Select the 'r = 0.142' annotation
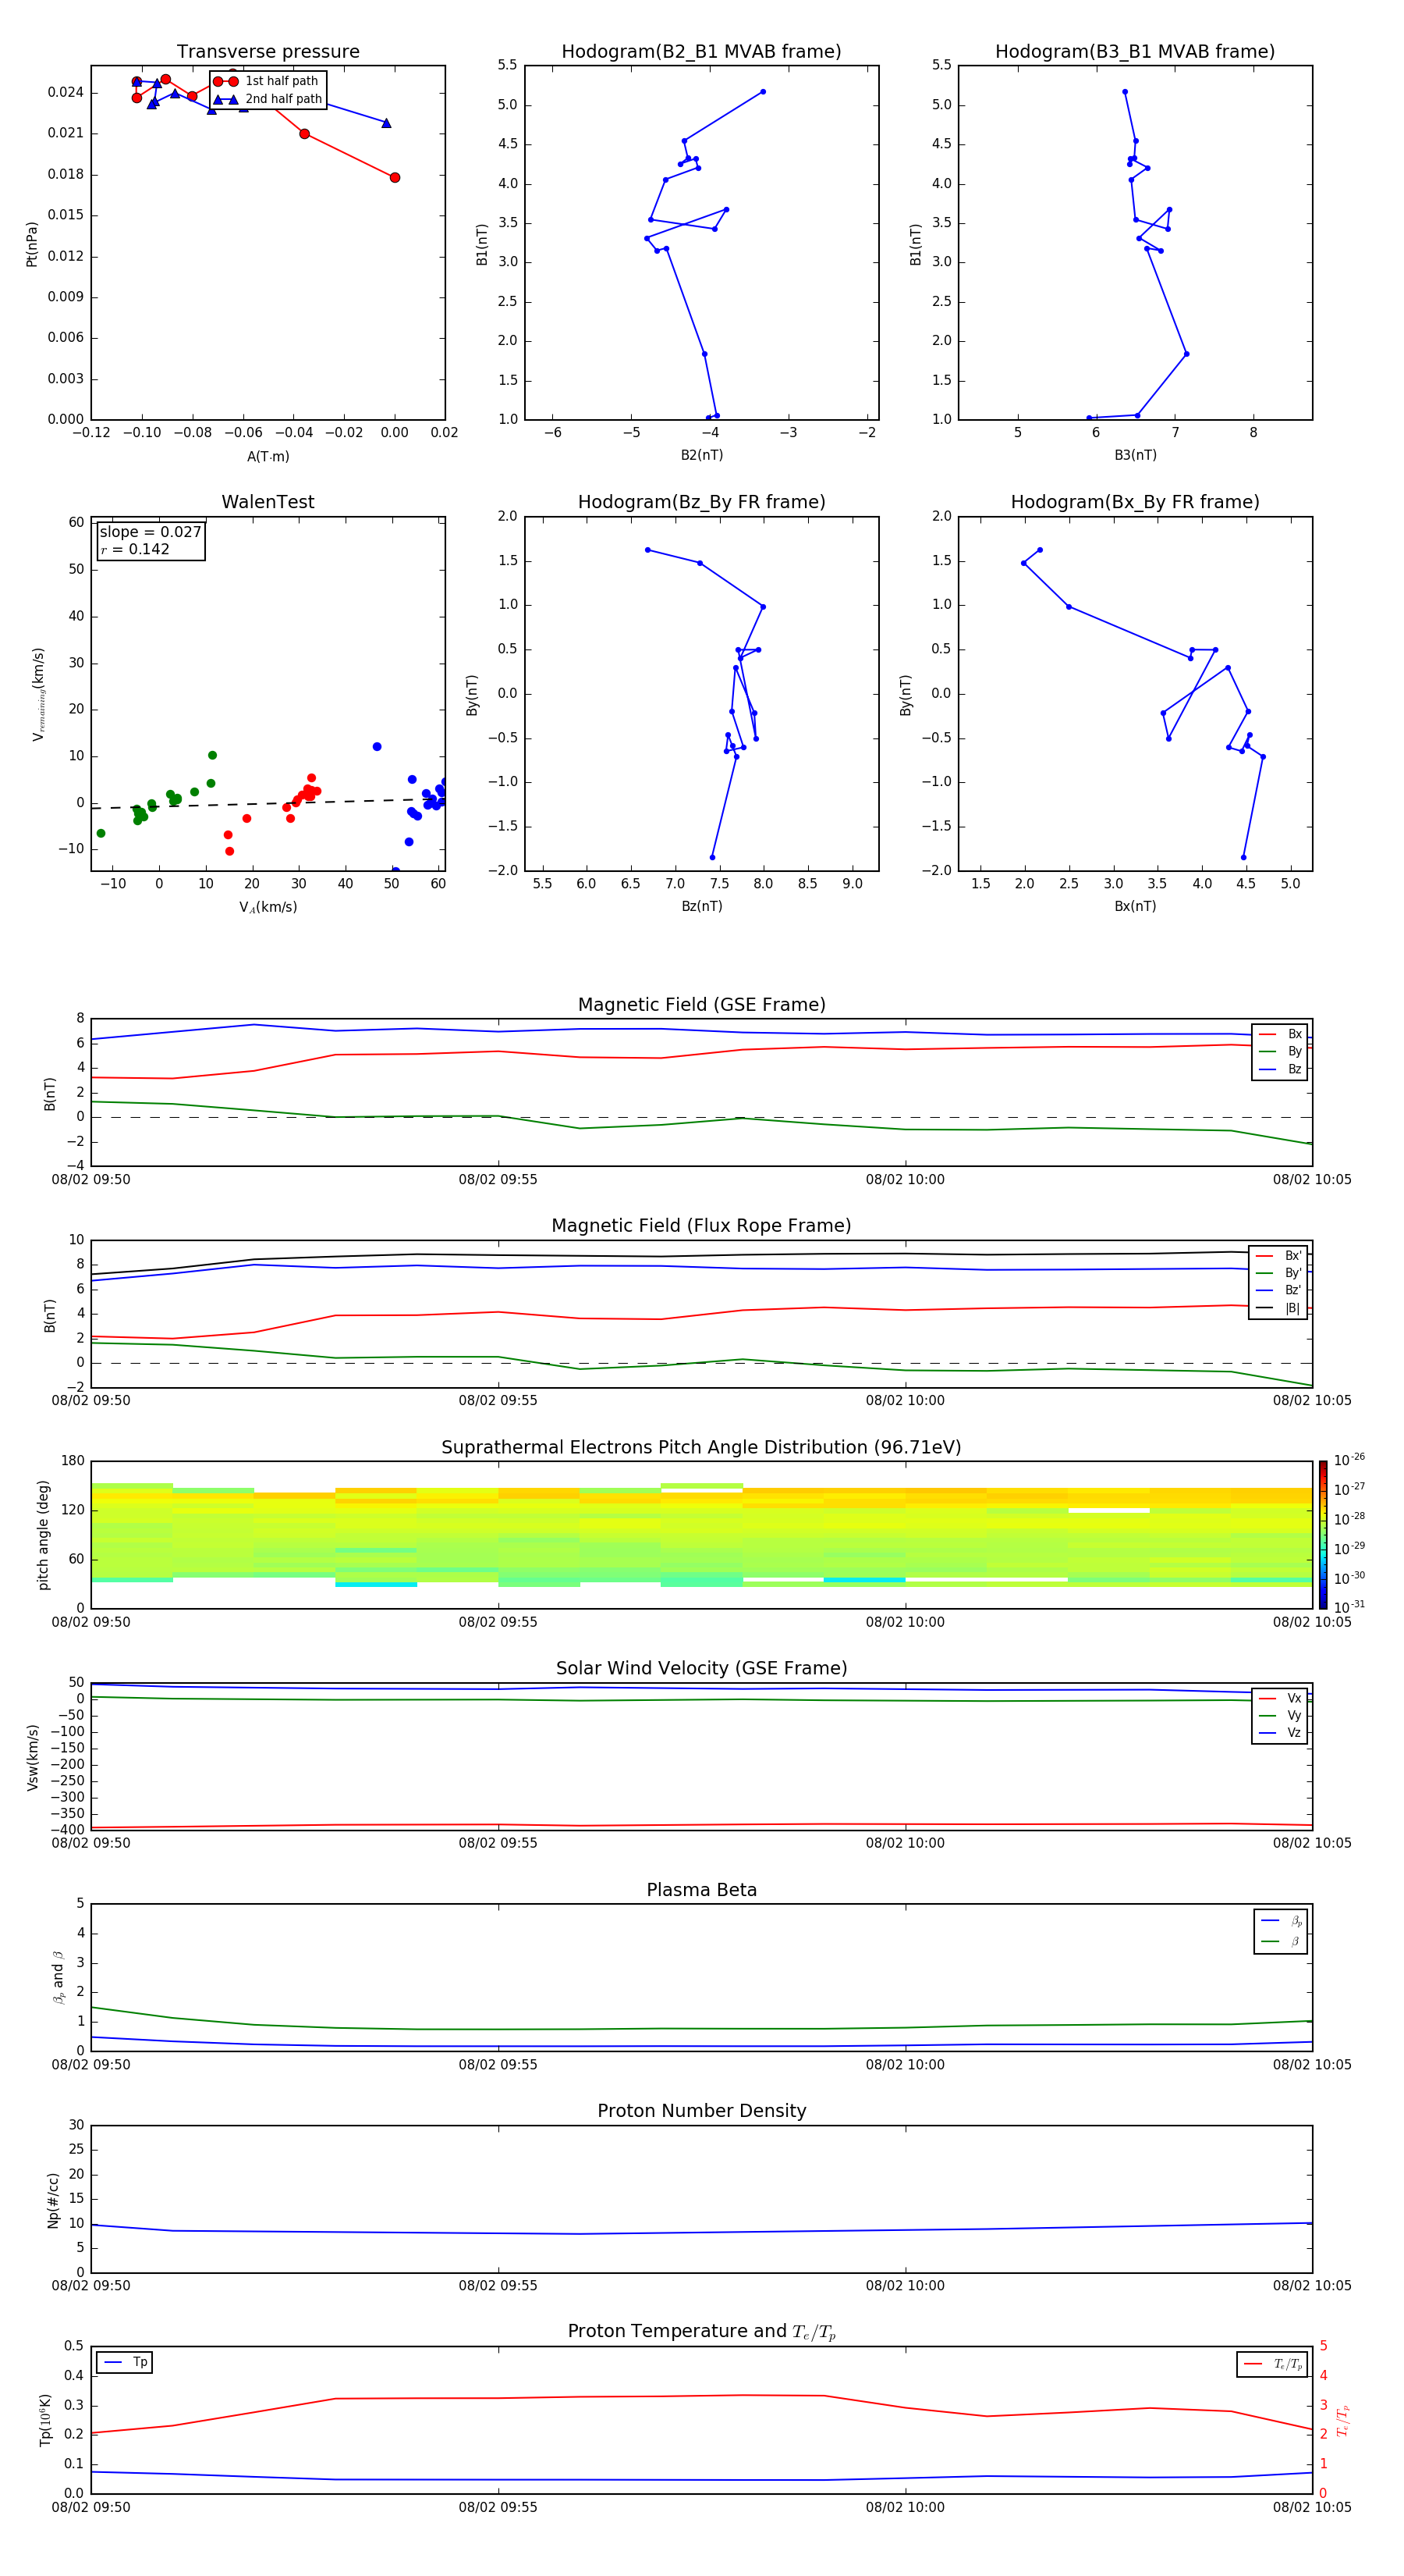Viewport: 1404px width, 2576px height. coord(135,549)
